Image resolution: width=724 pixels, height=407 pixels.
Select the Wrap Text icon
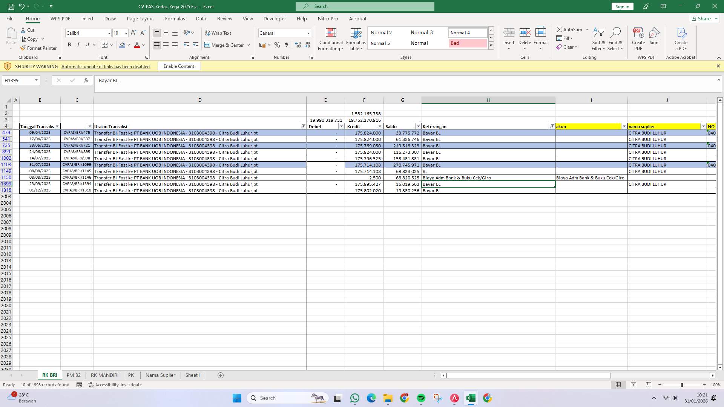pos(208,33)
